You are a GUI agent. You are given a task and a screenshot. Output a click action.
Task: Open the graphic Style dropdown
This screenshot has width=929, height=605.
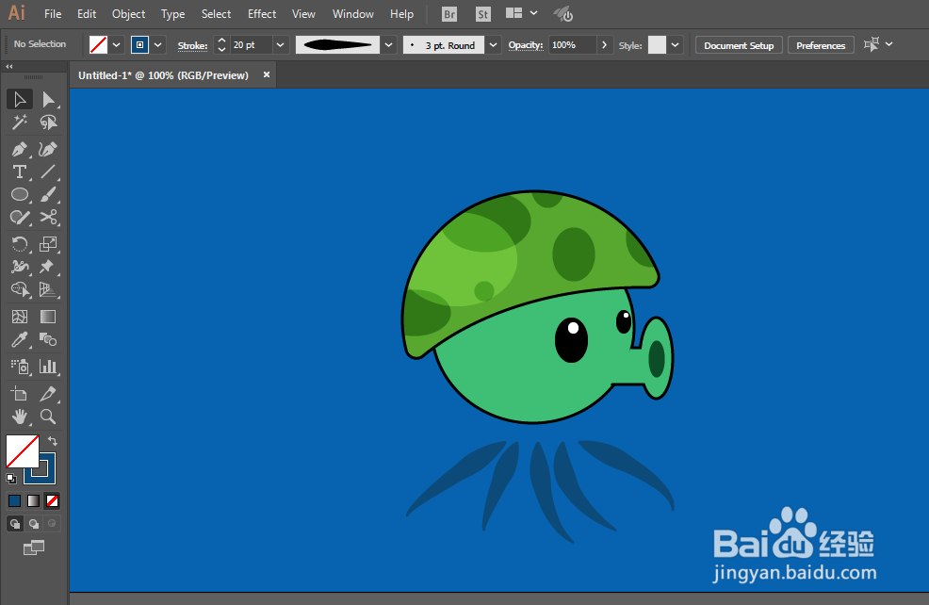point(675,45)
